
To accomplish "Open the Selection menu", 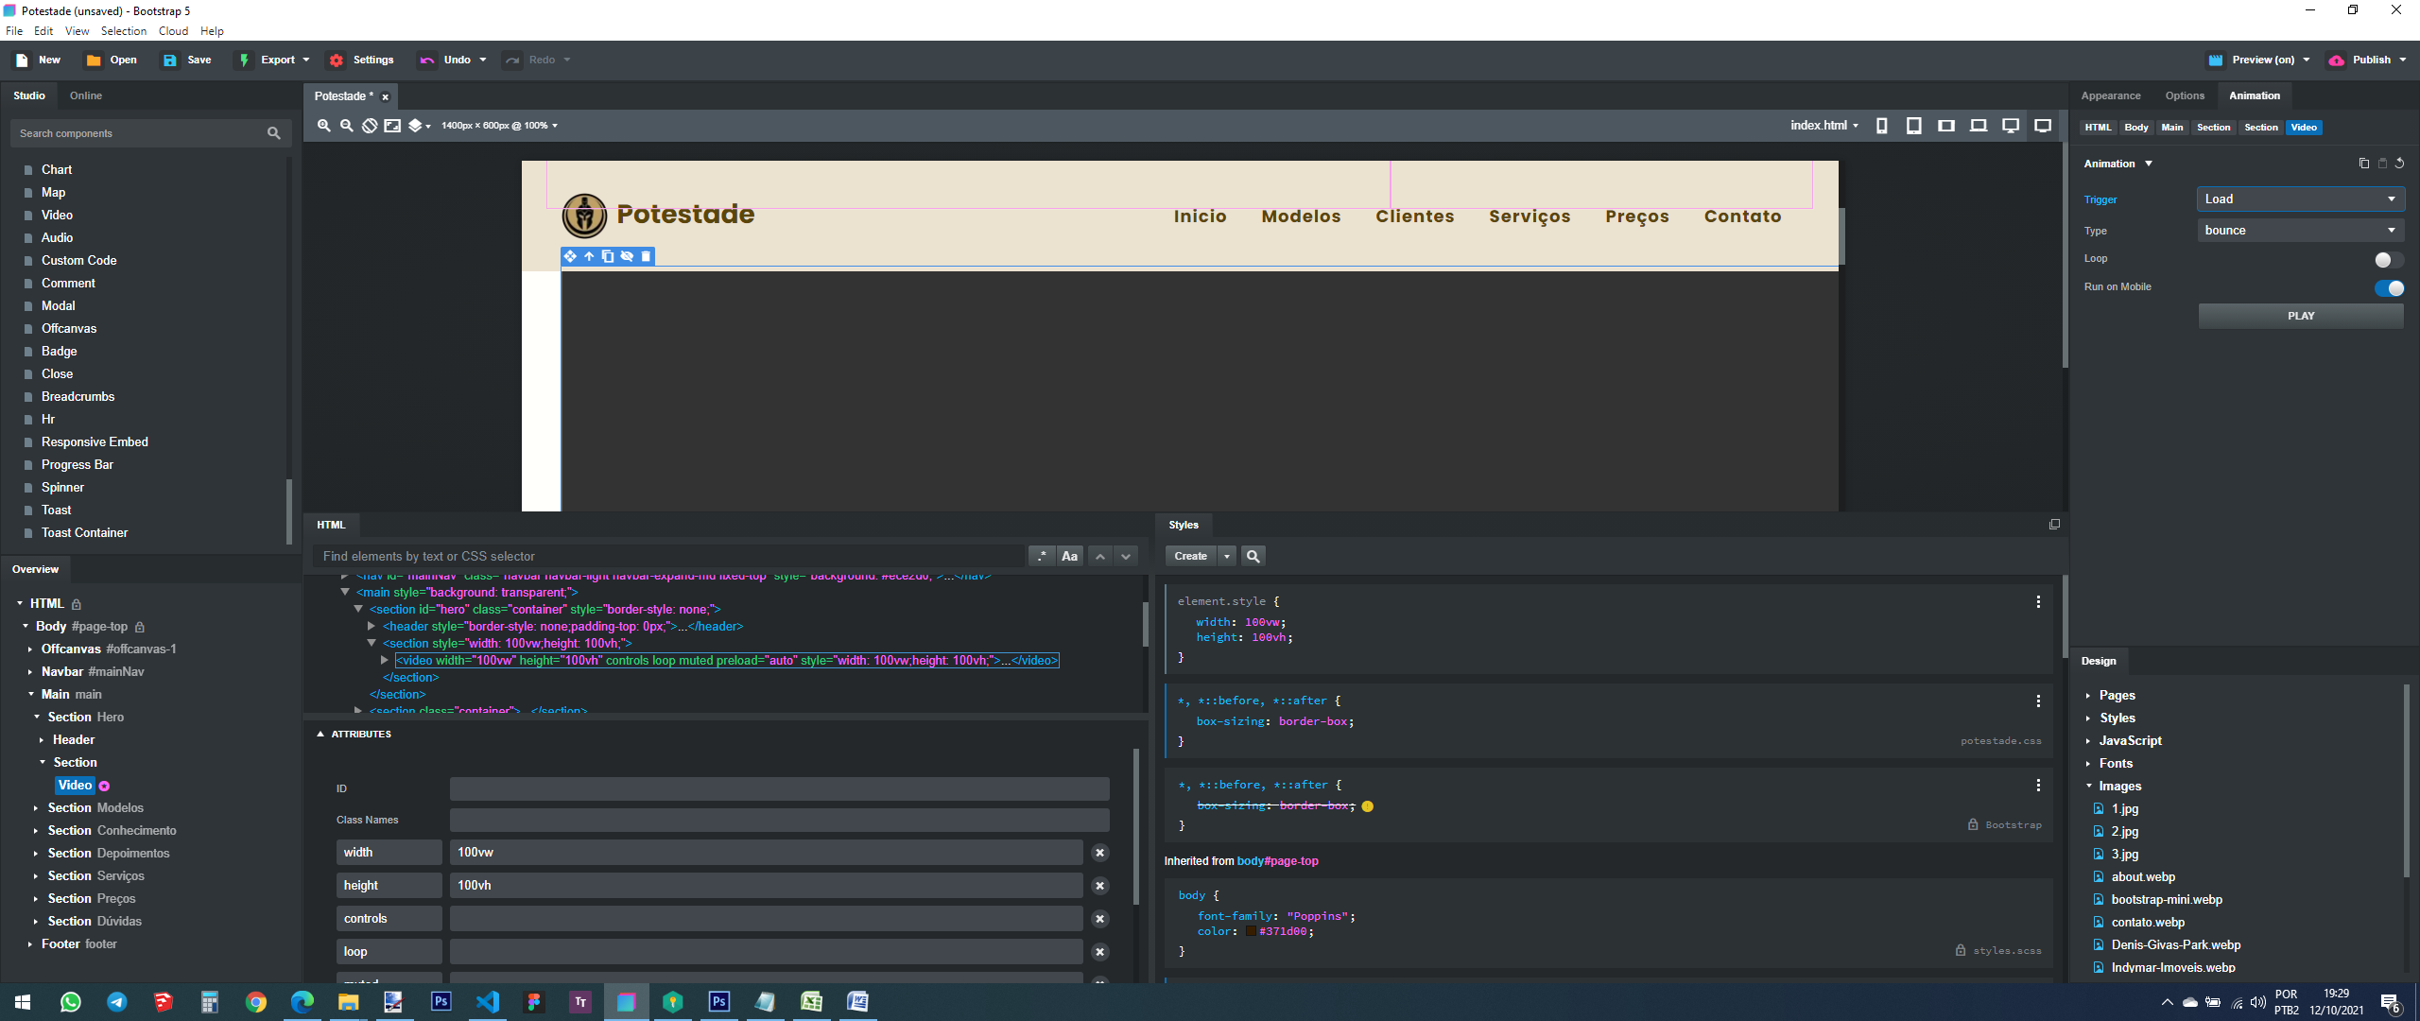I will pos(124,31).
